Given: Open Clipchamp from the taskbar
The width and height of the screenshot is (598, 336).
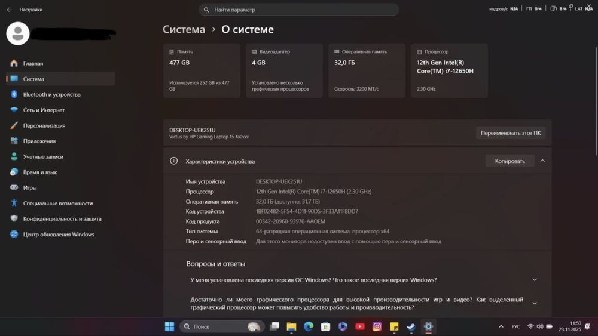Looking at the screenshot, I should [x=343, y=326].
